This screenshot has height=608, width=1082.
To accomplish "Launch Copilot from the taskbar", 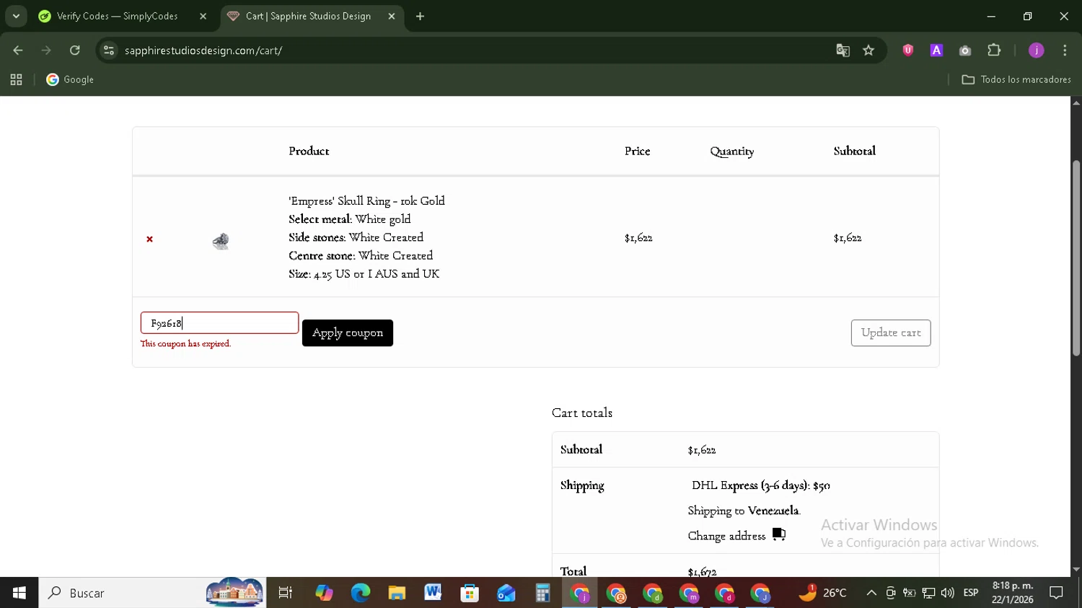I will tap(324, 593).
